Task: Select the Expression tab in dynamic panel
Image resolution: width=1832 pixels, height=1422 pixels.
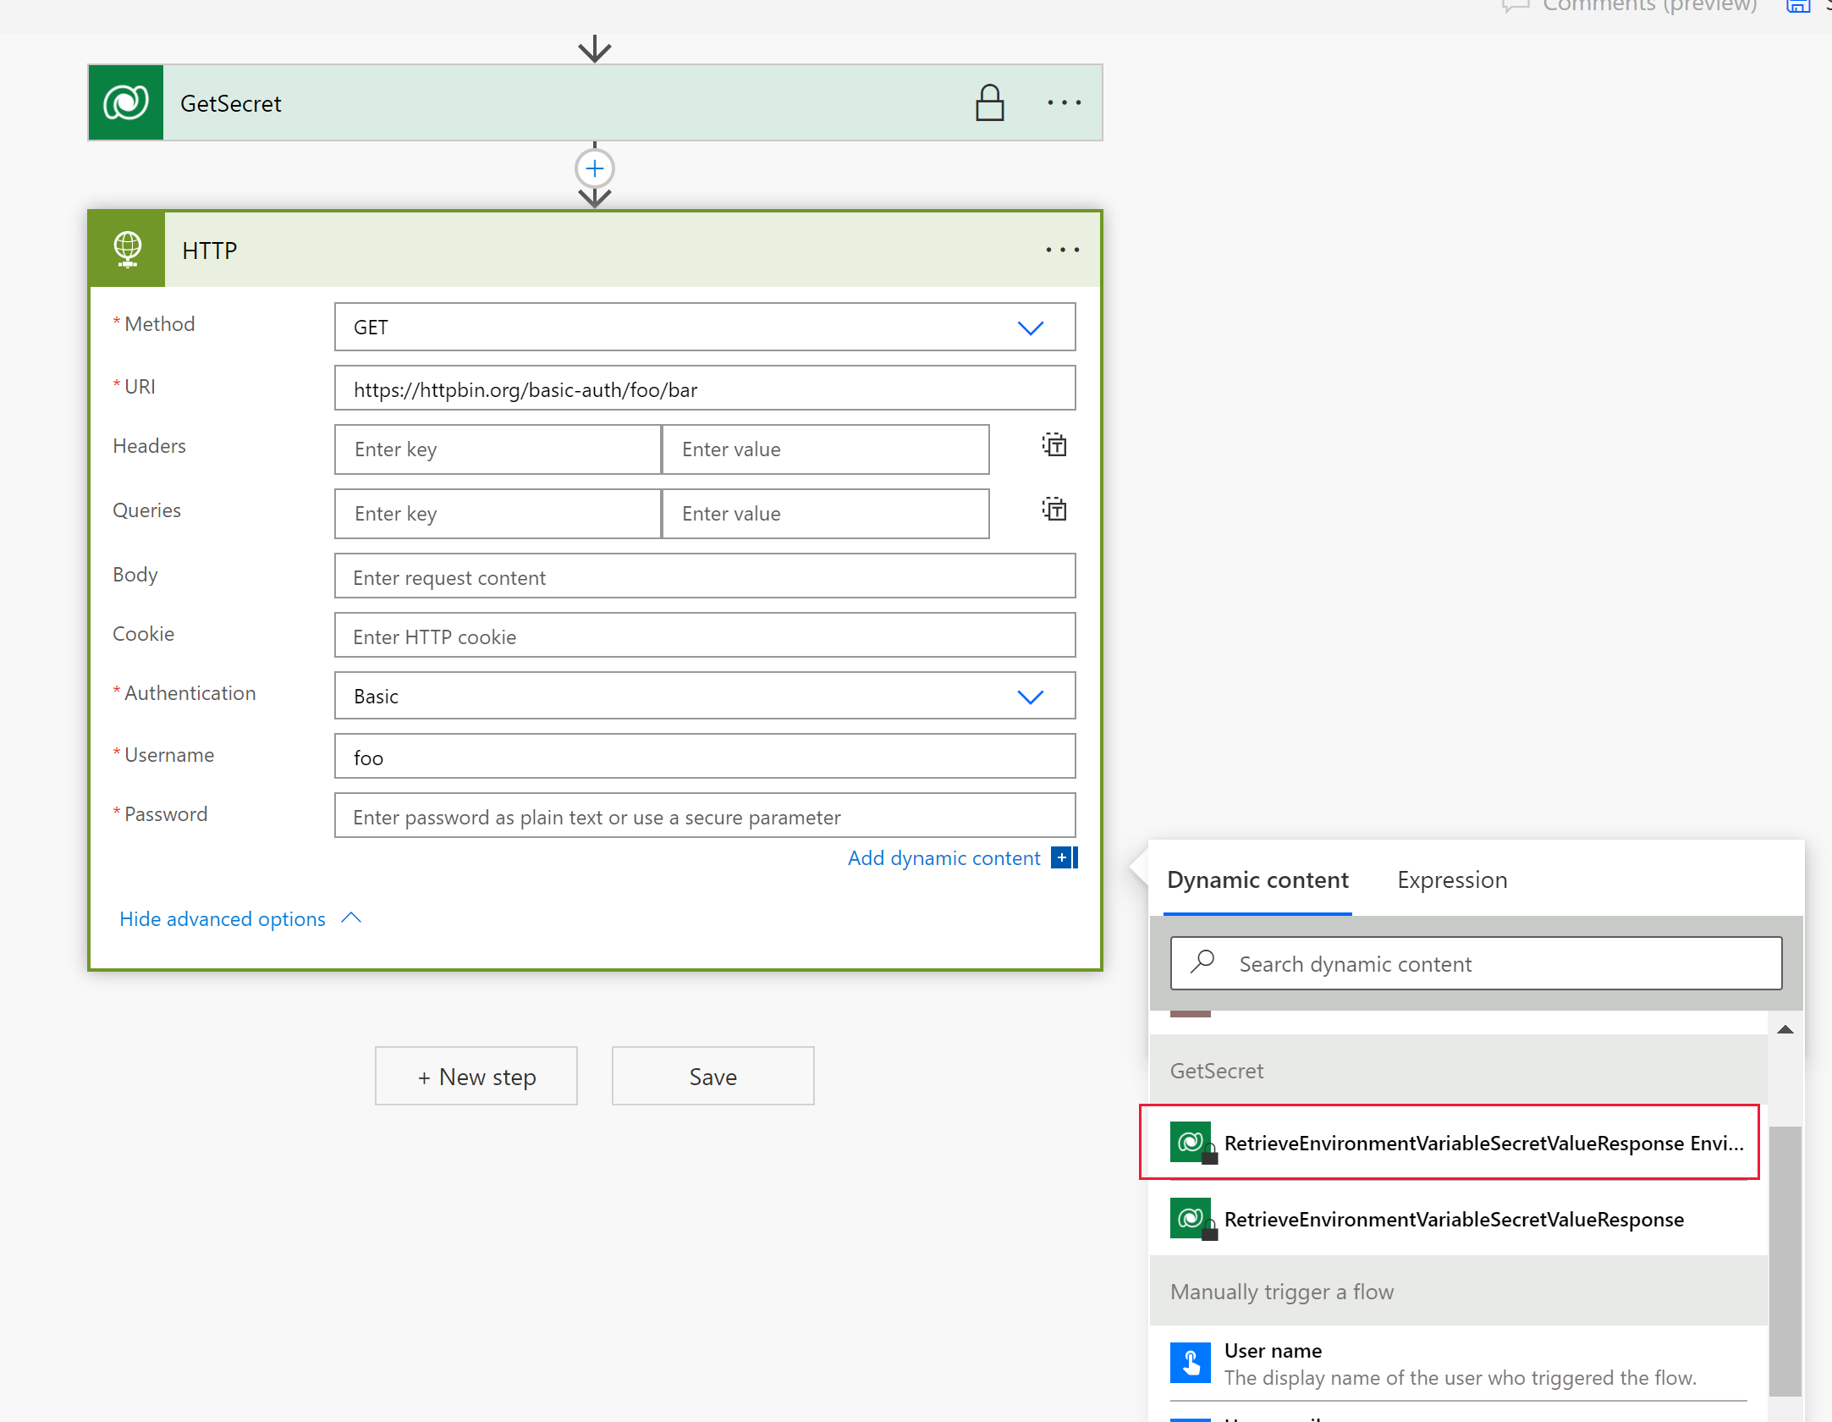Action: pyautogui.click(x=1453, y=879)
